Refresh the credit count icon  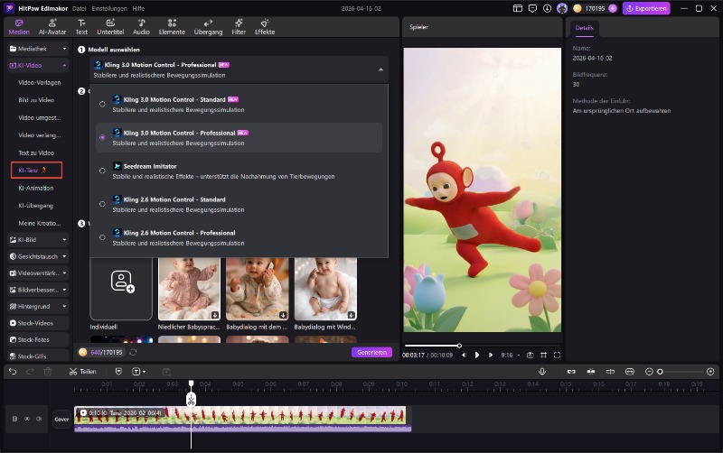(133, 352)
